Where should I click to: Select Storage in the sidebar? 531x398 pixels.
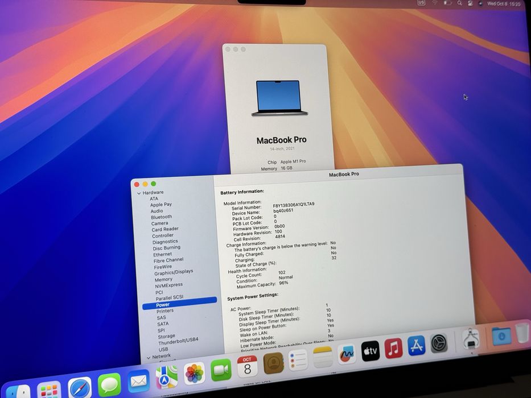click(166, 337)
